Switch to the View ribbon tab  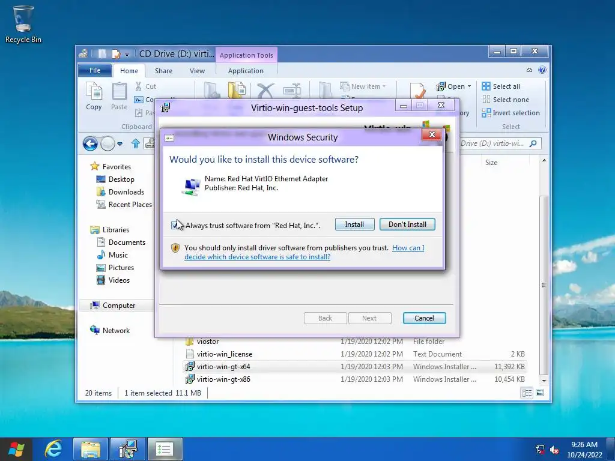(x=197, y=71)
